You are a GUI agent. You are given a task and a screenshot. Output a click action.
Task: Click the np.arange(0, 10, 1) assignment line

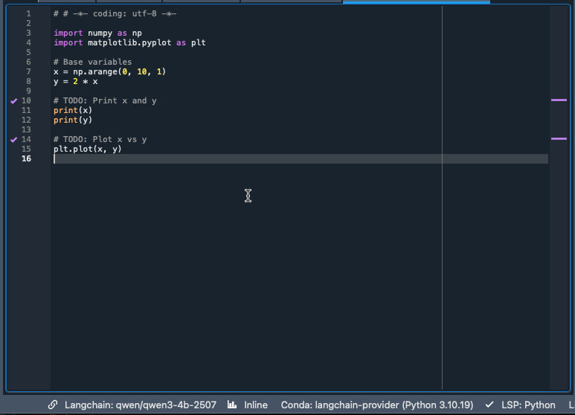109,71
